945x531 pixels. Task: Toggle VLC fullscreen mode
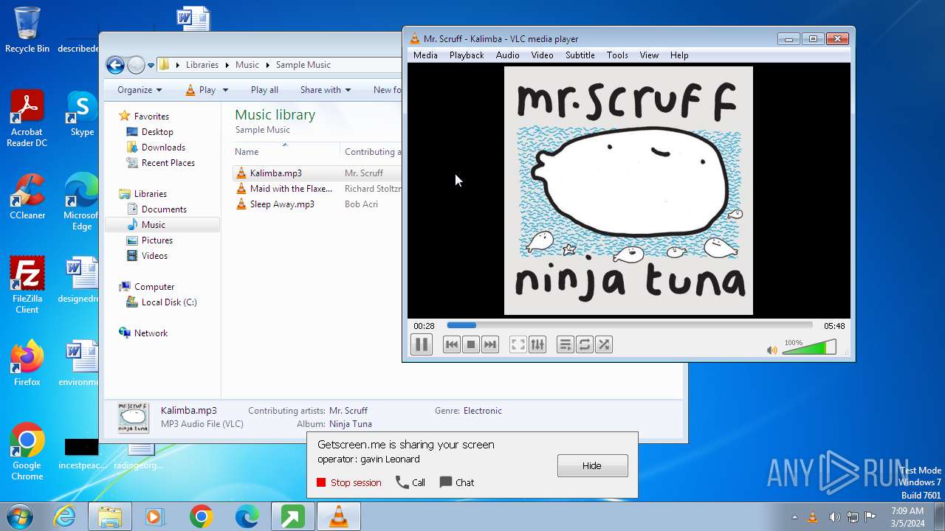pyautogui.click(x=518, y=344)
